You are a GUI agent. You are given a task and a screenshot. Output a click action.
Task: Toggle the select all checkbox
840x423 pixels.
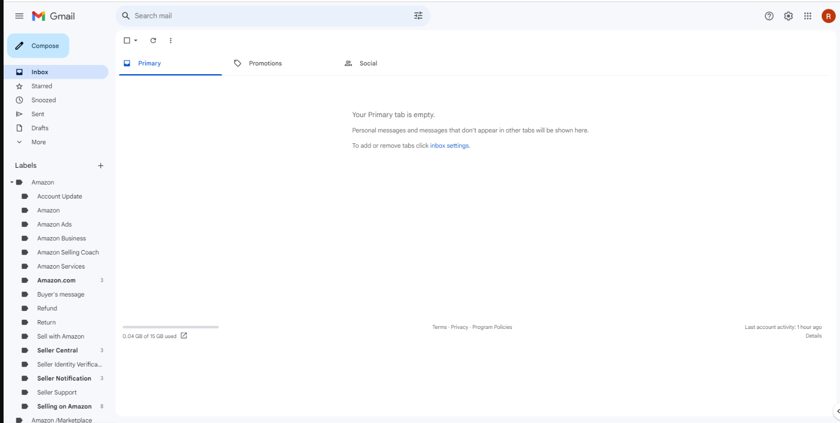(127, 40)
